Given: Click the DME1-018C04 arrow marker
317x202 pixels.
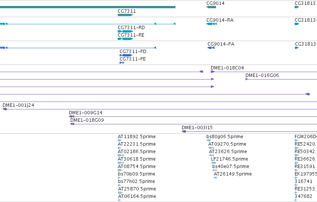Looking at the screenshot, I should 213,72.
